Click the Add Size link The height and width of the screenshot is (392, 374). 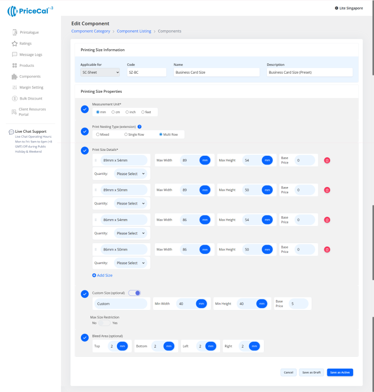coord(102,275)
